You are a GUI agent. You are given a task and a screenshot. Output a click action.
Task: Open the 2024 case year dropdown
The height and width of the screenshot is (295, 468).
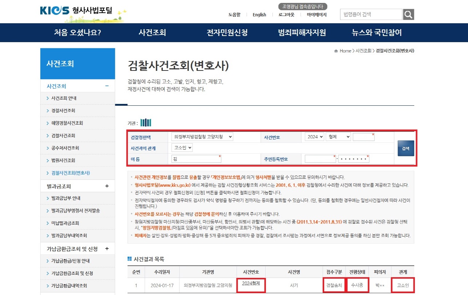click(x=315, y=137)
